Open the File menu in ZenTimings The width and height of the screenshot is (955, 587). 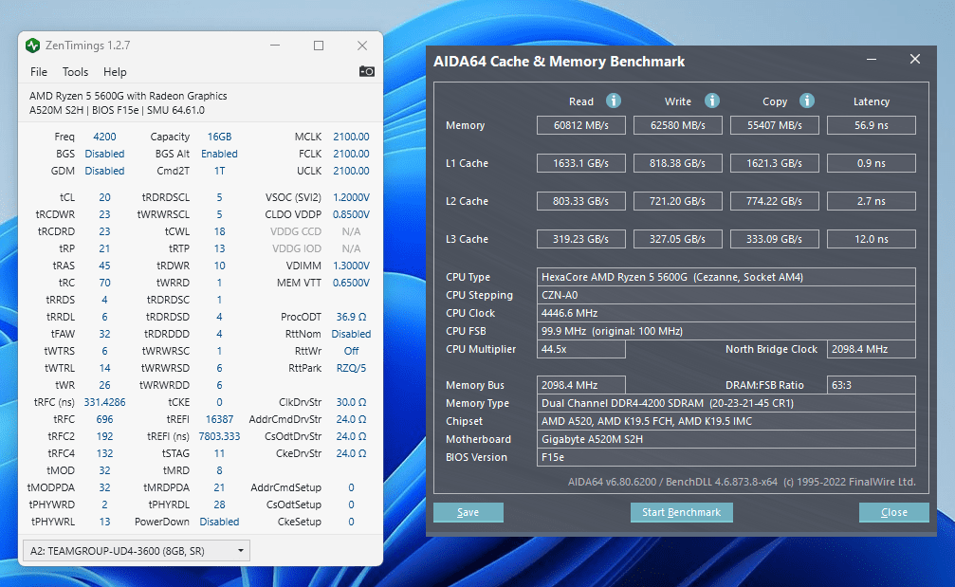(38, 72)
